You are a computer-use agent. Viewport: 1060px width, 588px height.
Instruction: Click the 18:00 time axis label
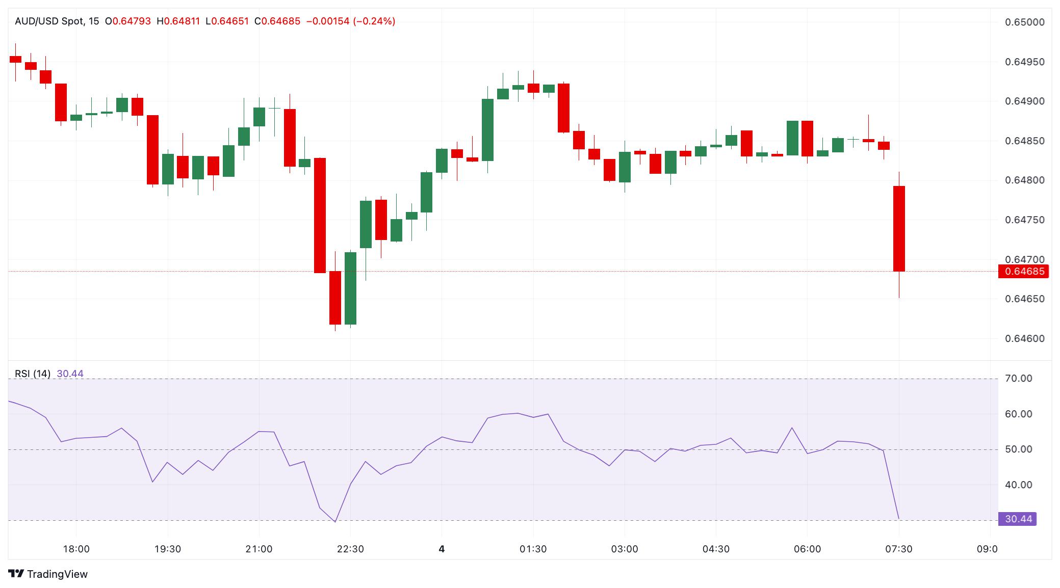tap(76, 549)
